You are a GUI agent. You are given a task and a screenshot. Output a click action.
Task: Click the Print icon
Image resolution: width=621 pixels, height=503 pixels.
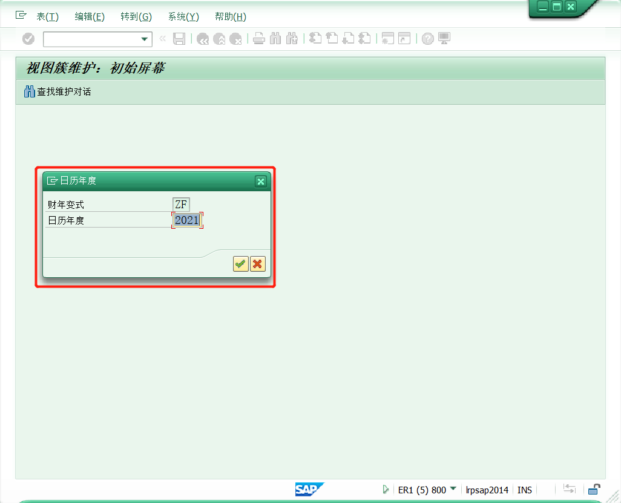tap(259, 39)
